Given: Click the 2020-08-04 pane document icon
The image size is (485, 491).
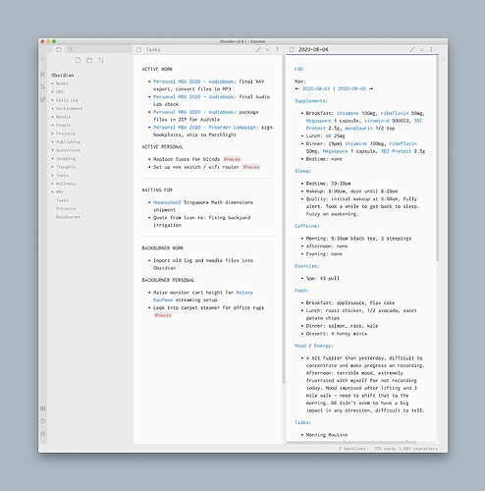Looking at the screenshot, I should click(x=292, y=49).
